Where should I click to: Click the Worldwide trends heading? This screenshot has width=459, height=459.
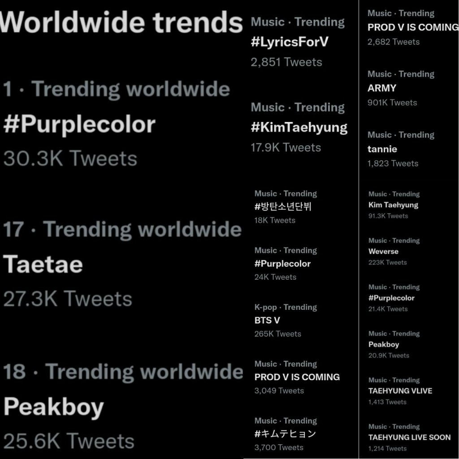121,22
